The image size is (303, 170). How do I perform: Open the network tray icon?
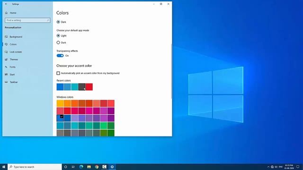coord(272,167)
